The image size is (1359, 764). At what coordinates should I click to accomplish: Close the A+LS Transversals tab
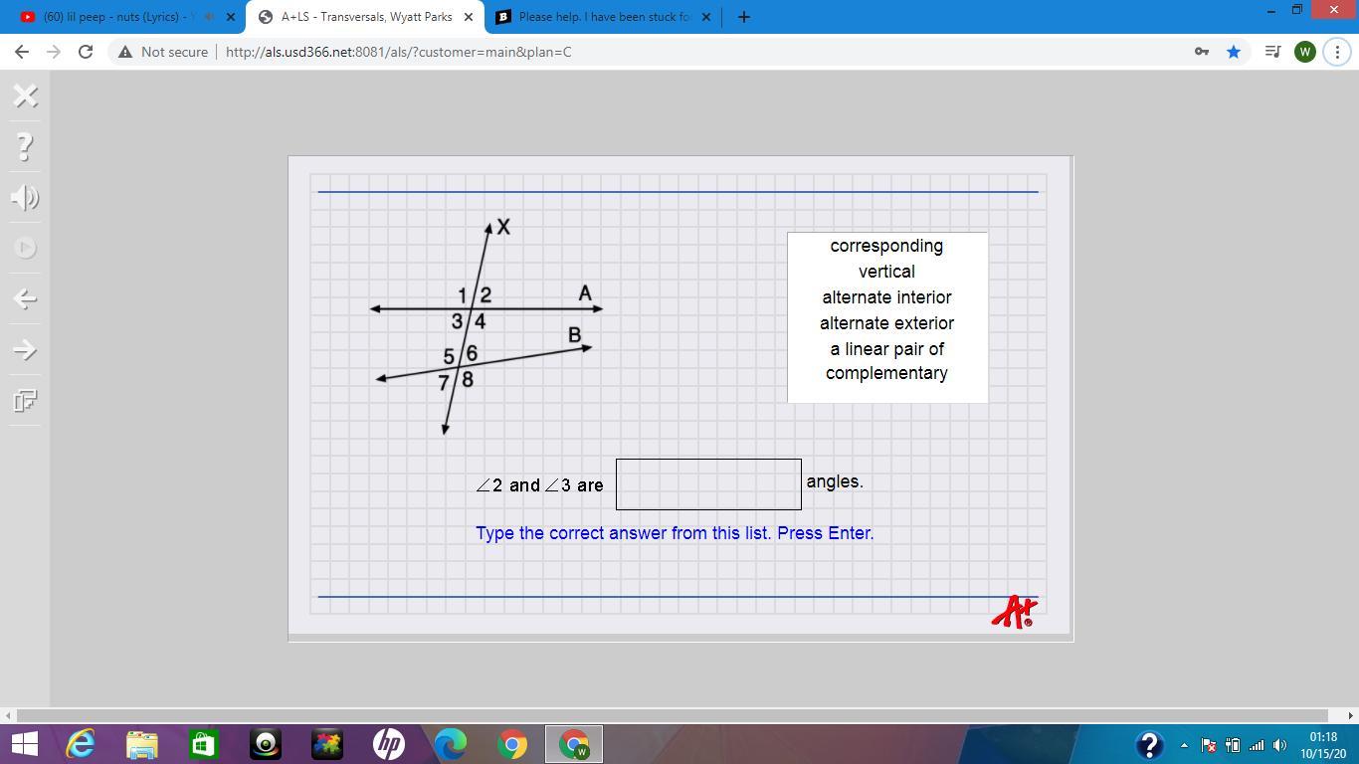coord(469,17)
